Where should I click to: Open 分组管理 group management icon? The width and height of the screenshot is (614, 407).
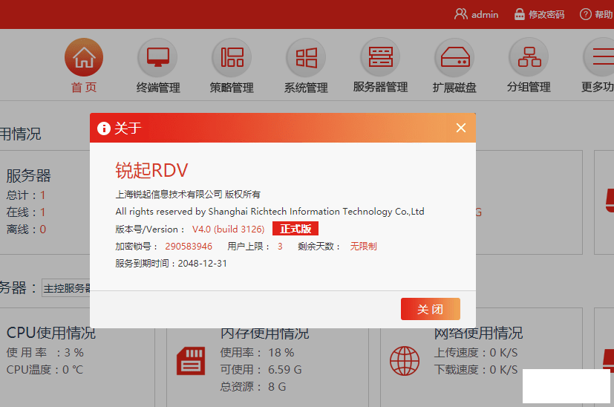point(529,57)
